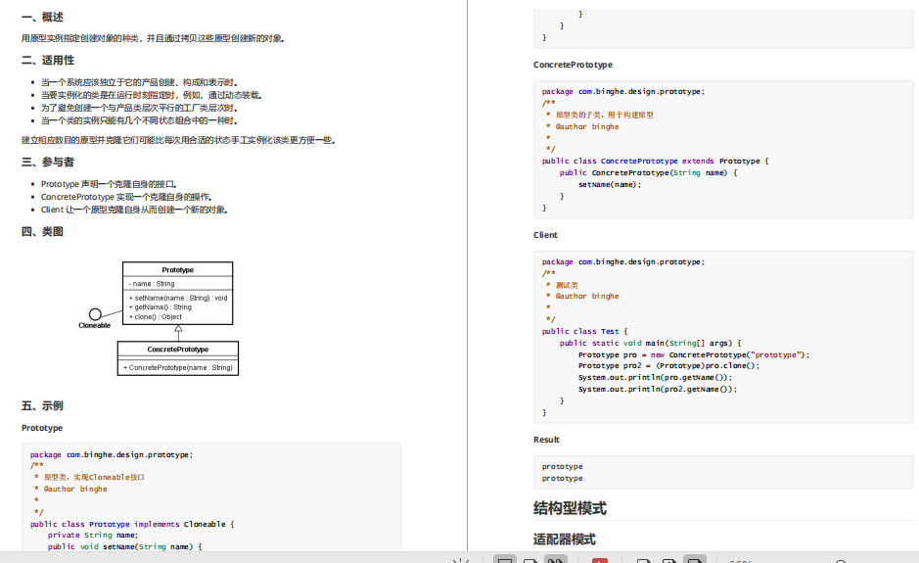Click the inheritance arrow between the class boxes
Viewport: 919px width, 563px height.
178,333
